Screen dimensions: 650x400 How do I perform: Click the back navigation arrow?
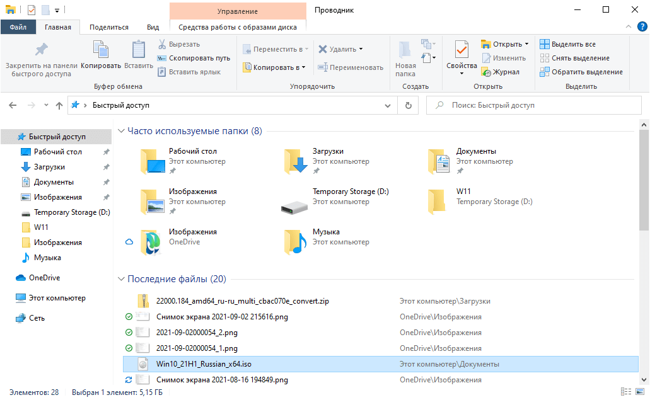point(13,105)
